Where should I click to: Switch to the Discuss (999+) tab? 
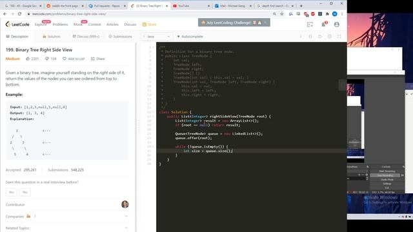(86, 36)
